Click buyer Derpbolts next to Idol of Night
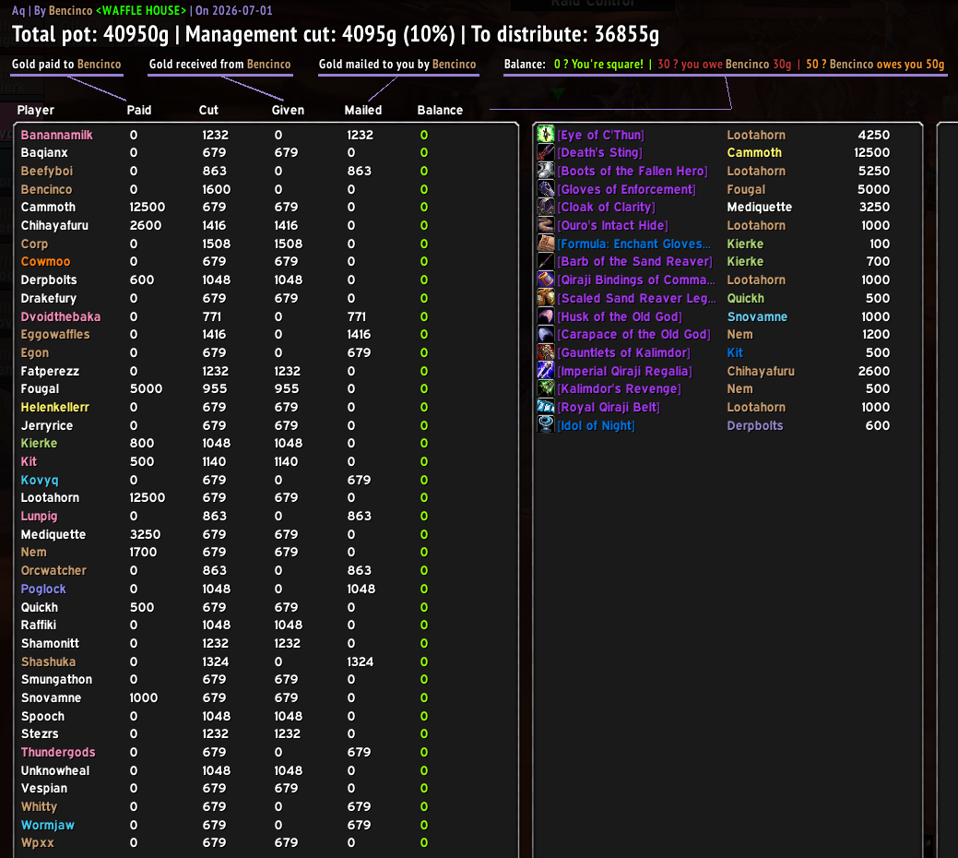958x858 pixels. [754, 426]
